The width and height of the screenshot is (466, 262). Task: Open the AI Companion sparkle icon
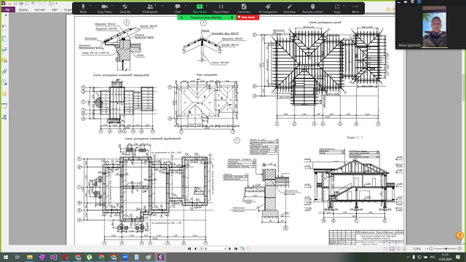click(268, 8)
